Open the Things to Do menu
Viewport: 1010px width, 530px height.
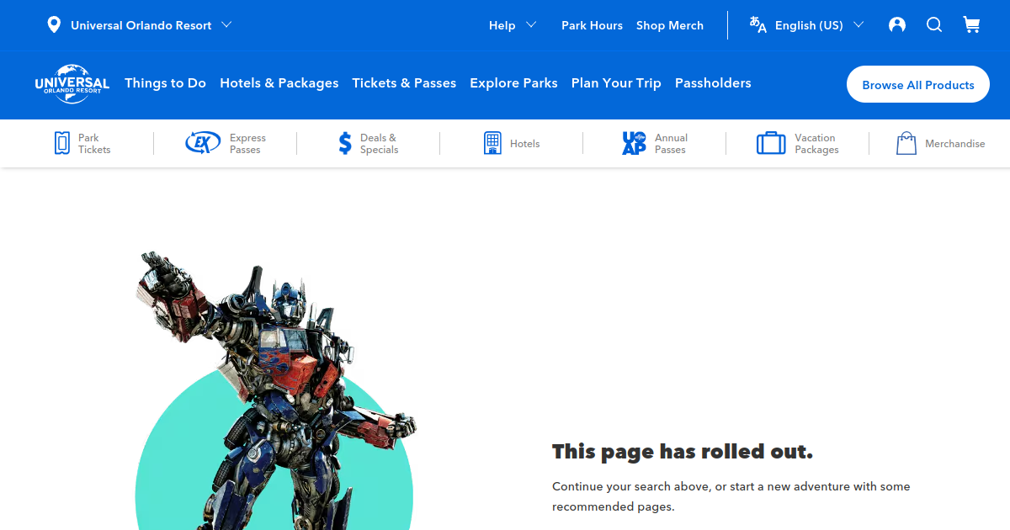[x=165, y=83]
